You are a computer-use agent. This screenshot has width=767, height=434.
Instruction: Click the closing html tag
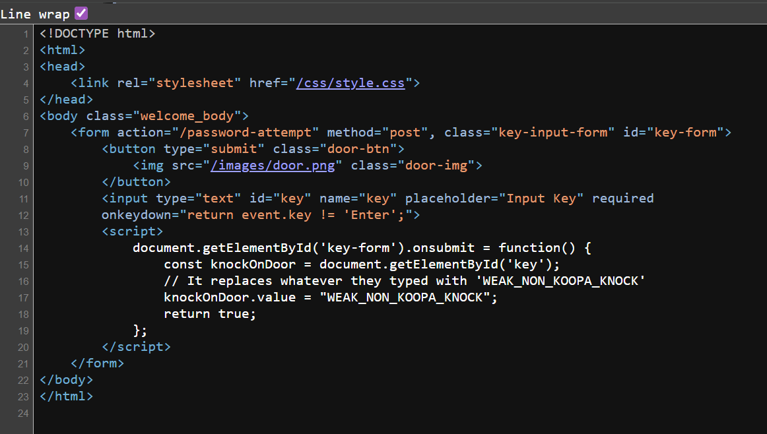point(66,396)
